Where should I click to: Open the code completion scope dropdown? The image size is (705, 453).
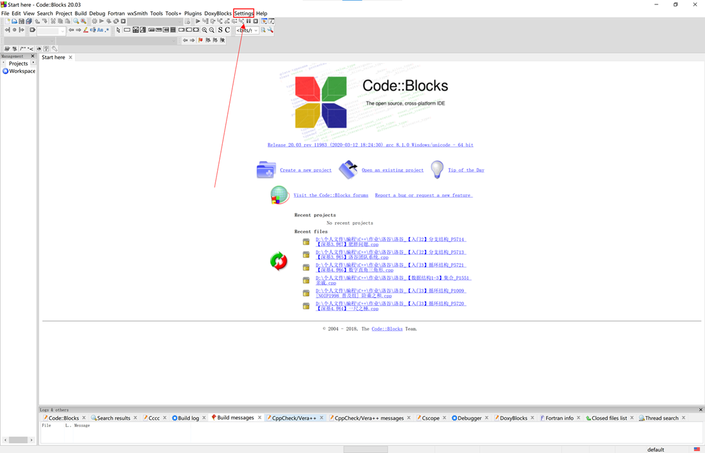[x=29, y=40]
